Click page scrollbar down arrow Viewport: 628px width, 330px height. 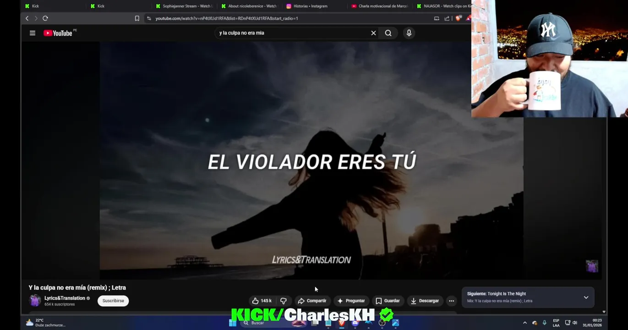[x=604, y=312]
